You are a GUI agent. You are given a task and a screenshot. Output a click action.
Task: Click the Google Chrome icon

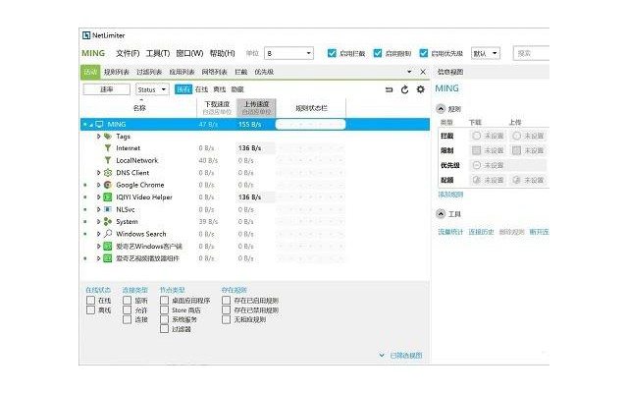[107, 185]
